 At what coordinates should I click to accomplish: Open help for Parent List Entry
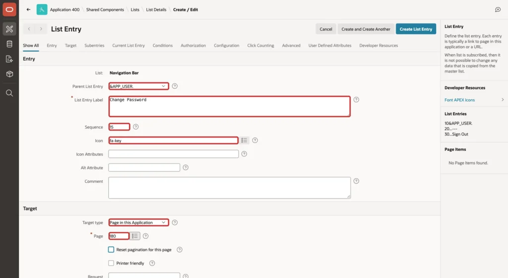click(x=175, y=86)
